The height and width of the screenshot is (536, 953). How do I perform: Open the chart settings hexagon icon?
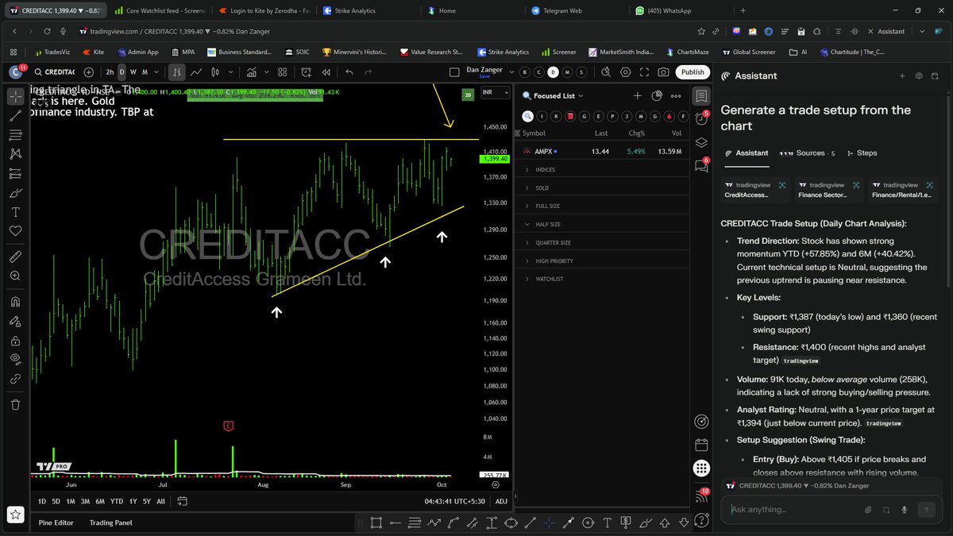coord(624,72)
